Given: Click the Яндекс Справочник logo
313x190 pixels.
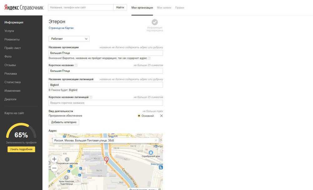Looking at the screenshot, I should (24, 7).
